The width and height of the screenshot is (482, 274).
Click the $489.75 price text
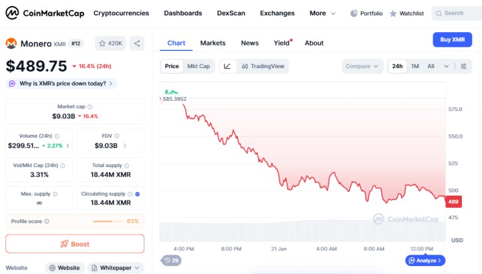[36, 66]
